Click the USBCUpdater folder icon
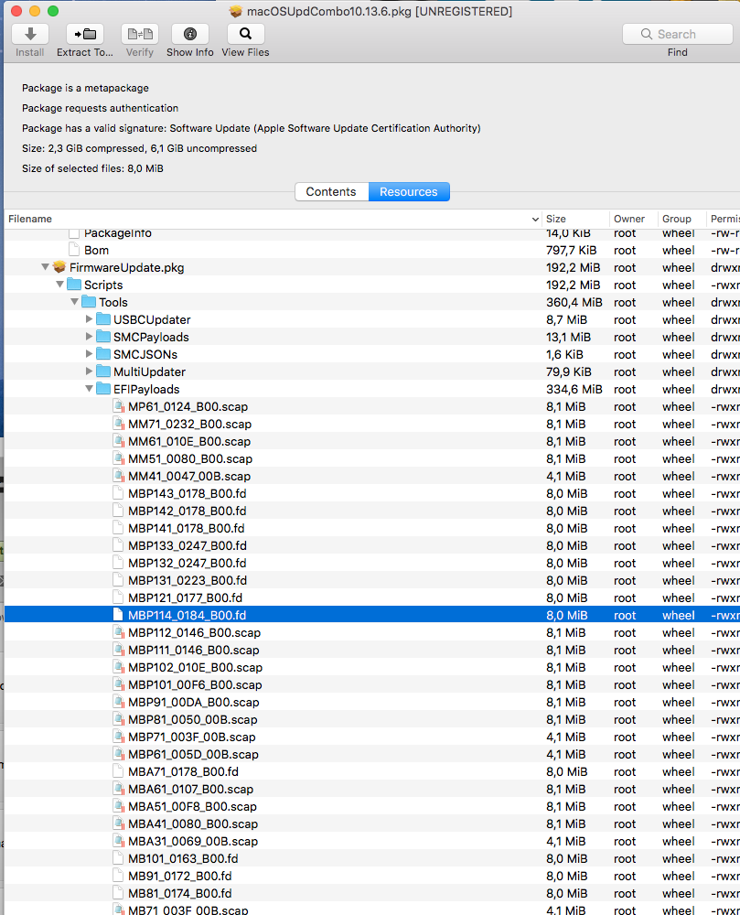 [103, 319]
